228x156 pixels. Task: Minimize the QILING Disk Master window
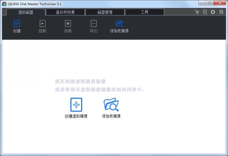202,3
